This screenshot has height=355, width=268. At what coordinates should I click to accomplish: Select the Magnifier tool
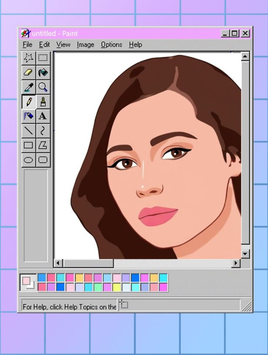pyautogui.click(x=43, y=87)
